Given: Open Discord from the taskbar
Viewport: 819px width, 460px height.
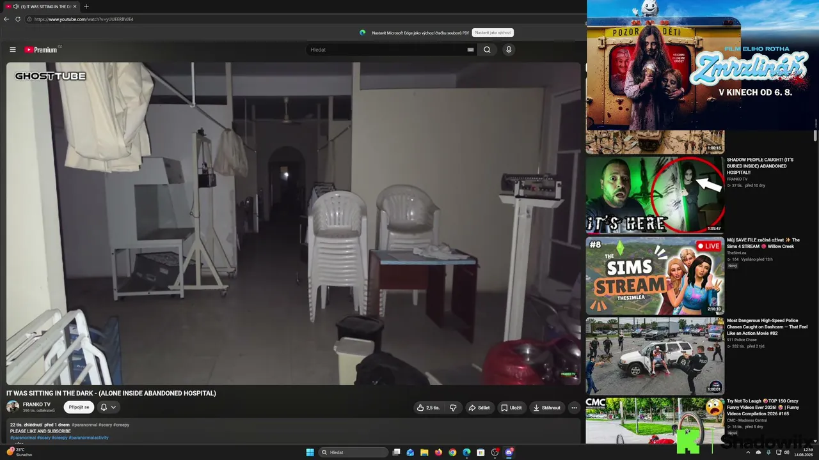Looking at the screenshot, I should (509, 452).
